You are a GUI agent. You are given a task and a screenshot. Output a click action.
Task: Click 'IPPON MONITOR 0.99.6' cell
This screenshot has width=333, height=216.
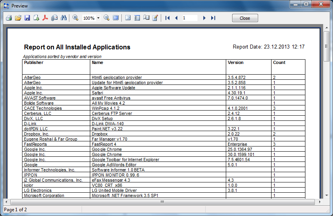(158, 175)
